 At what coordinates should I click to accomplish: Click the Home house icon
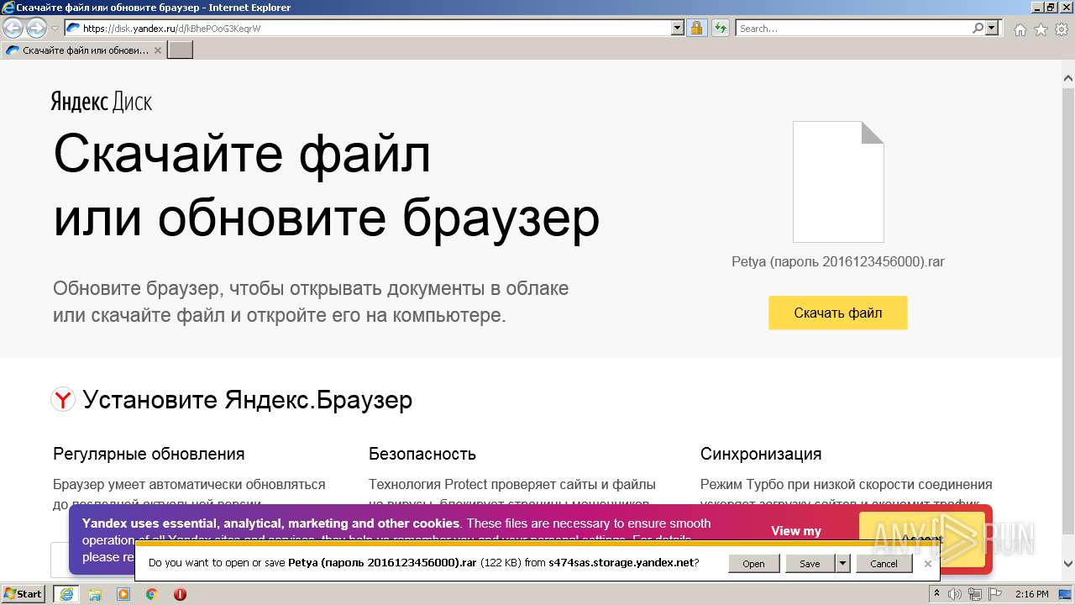(1020, 29)
